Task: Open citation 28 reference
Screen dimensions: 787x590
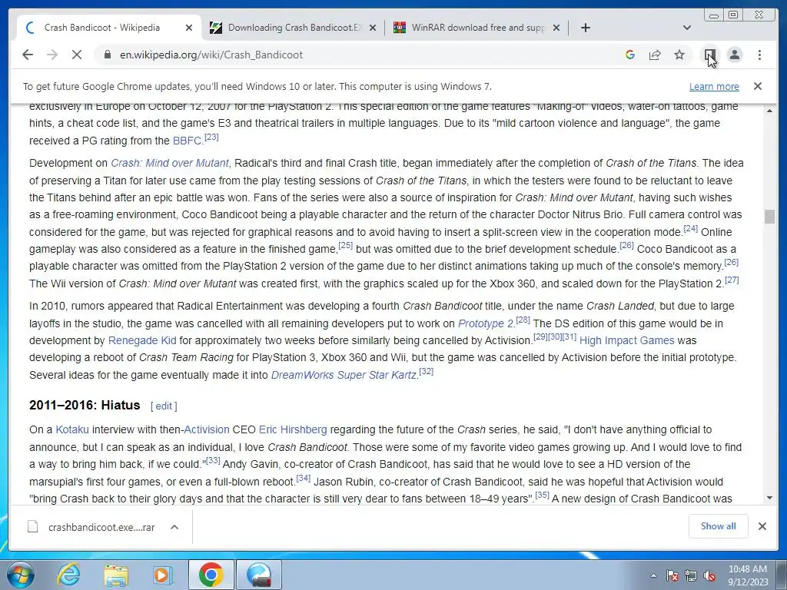Action: pyautogui.click(x=523, y=320)
